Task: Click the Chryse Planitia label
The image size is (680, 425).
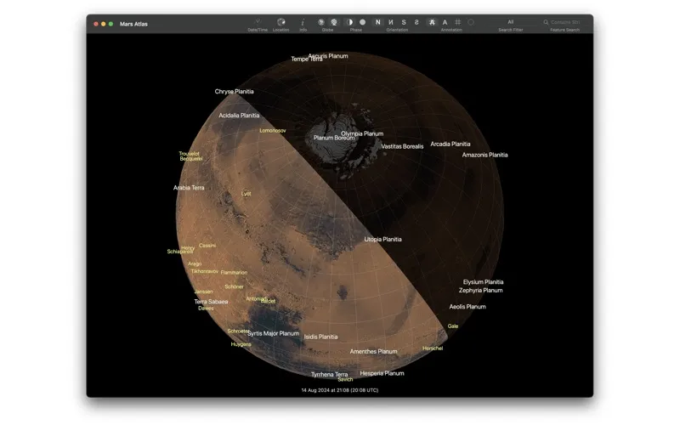Action: click(235, 92)
